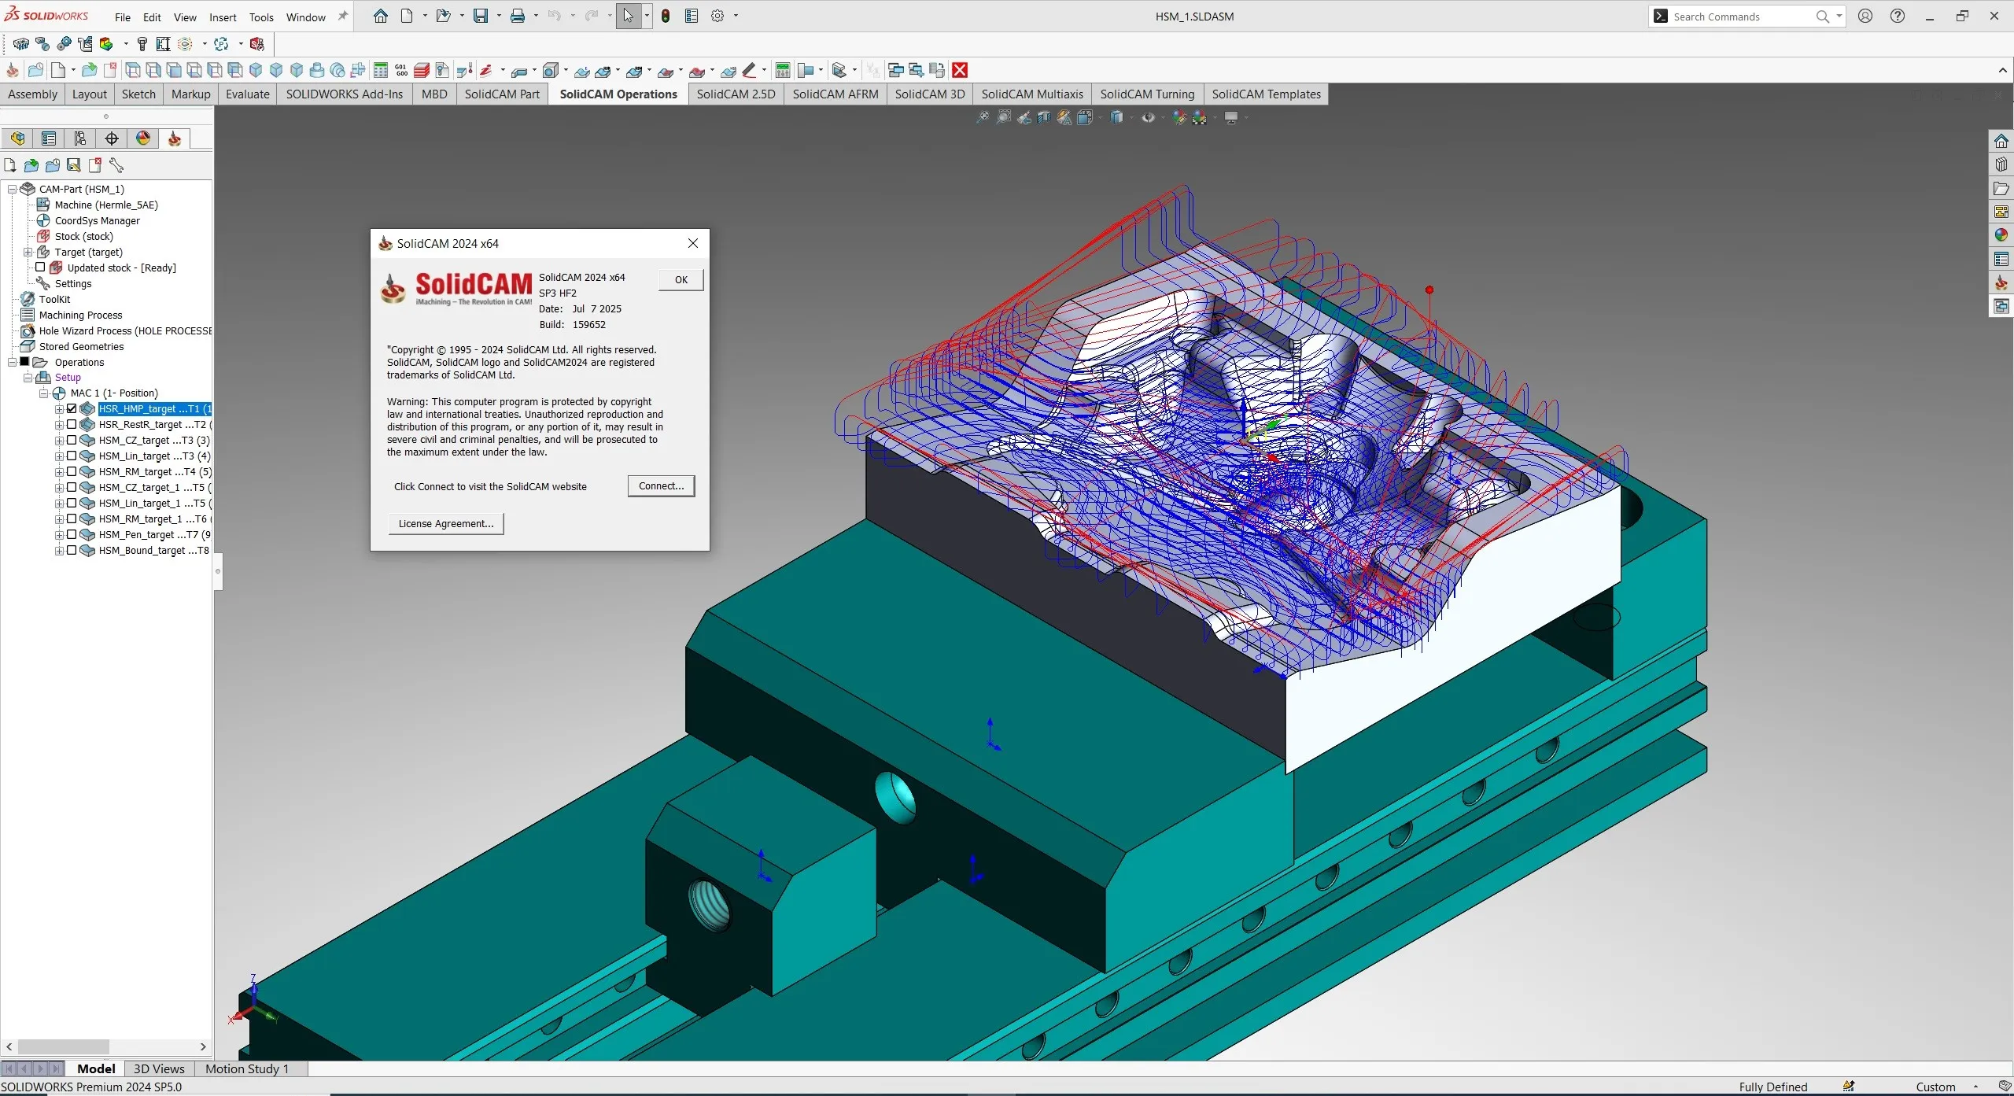
Task: Check the HSM_Bound_target T8 checkbox
Action: coord(72,550)
